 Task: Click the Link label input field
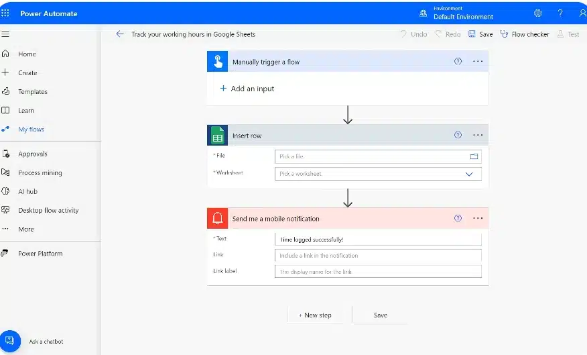coord(378,271)
